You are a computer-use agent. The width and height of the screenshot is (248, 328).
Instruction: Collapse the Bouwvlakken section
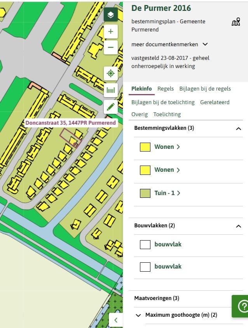[238, 226]
